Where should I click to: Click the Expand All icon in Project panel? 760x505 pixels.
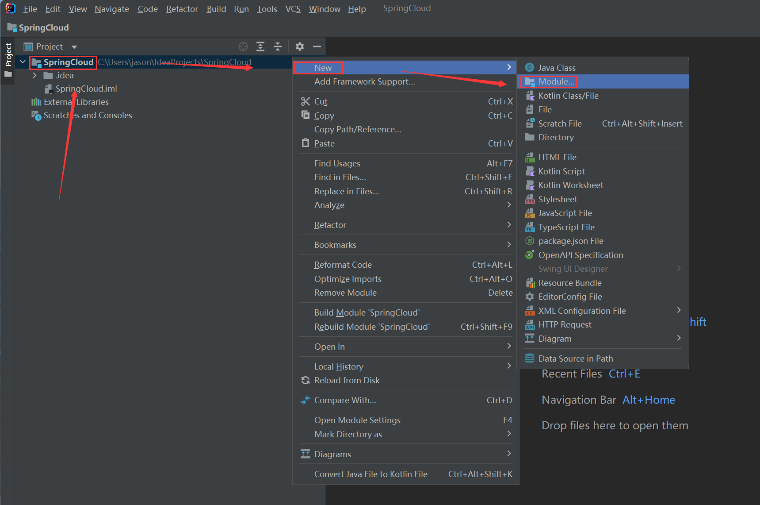tap(260, 46)
